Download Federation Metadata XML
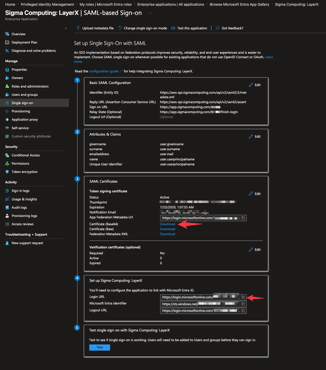 point(167,234)
